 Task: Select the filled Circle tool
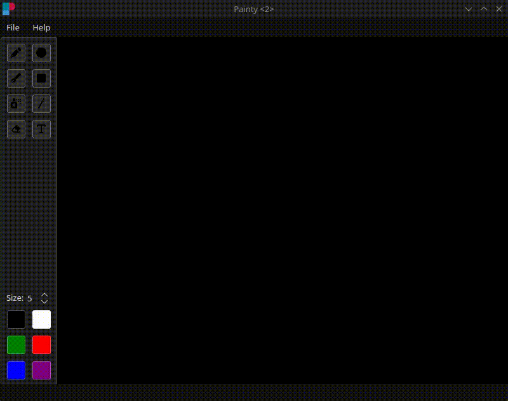(x=41, y=53)
